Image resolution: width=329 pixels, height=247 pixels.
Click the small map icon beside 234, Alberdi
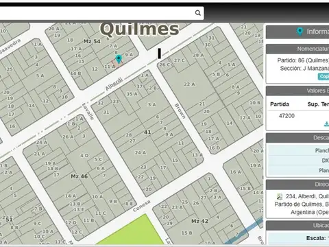[280, 196]
